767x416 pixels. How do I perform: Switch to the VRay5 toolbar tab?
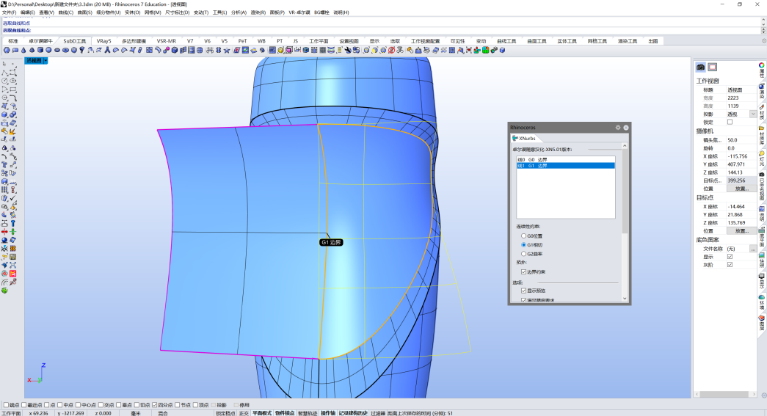[x=103, y=41]
